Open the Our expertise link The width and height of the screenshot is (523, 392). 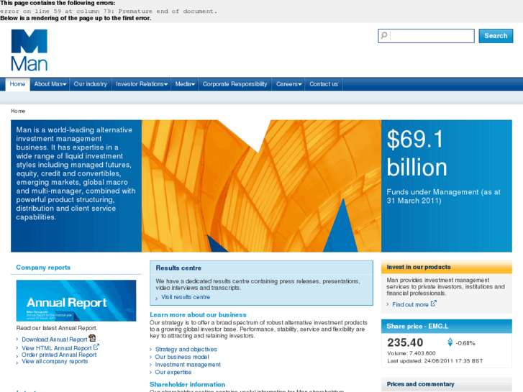click(x=173, y=372)
